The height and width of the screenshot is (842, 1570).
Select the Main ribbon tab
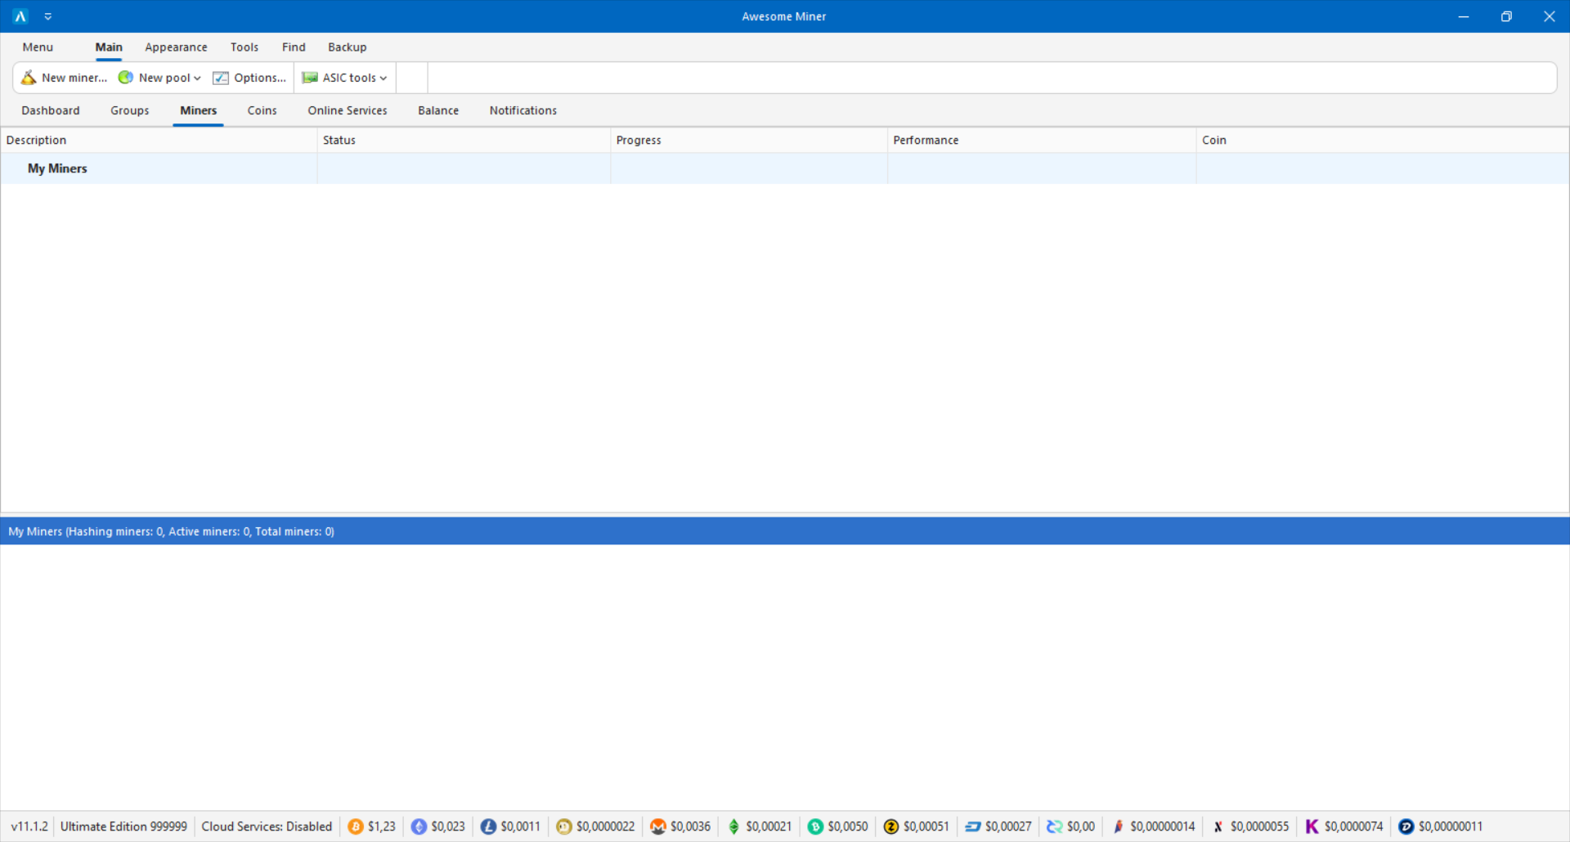[x=109, y=47]
